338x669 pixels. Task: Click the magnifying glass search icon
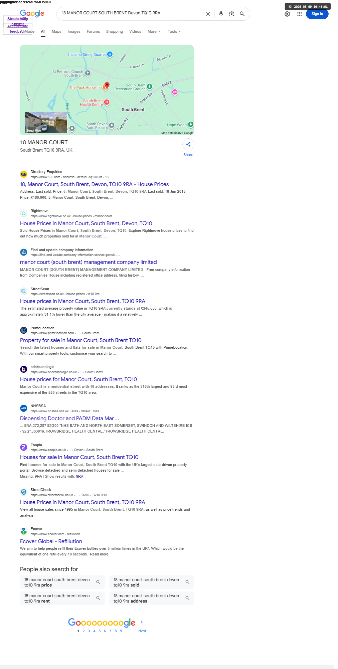(242, 14)
